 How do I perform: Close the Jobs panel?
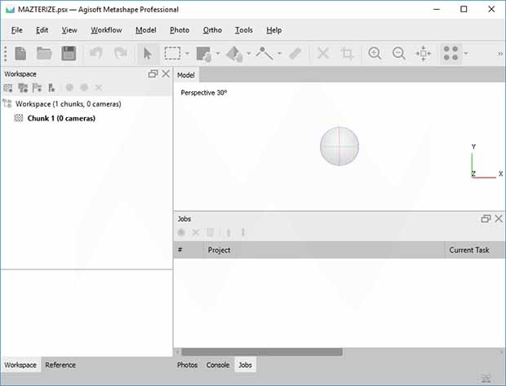tap(499, 218)
